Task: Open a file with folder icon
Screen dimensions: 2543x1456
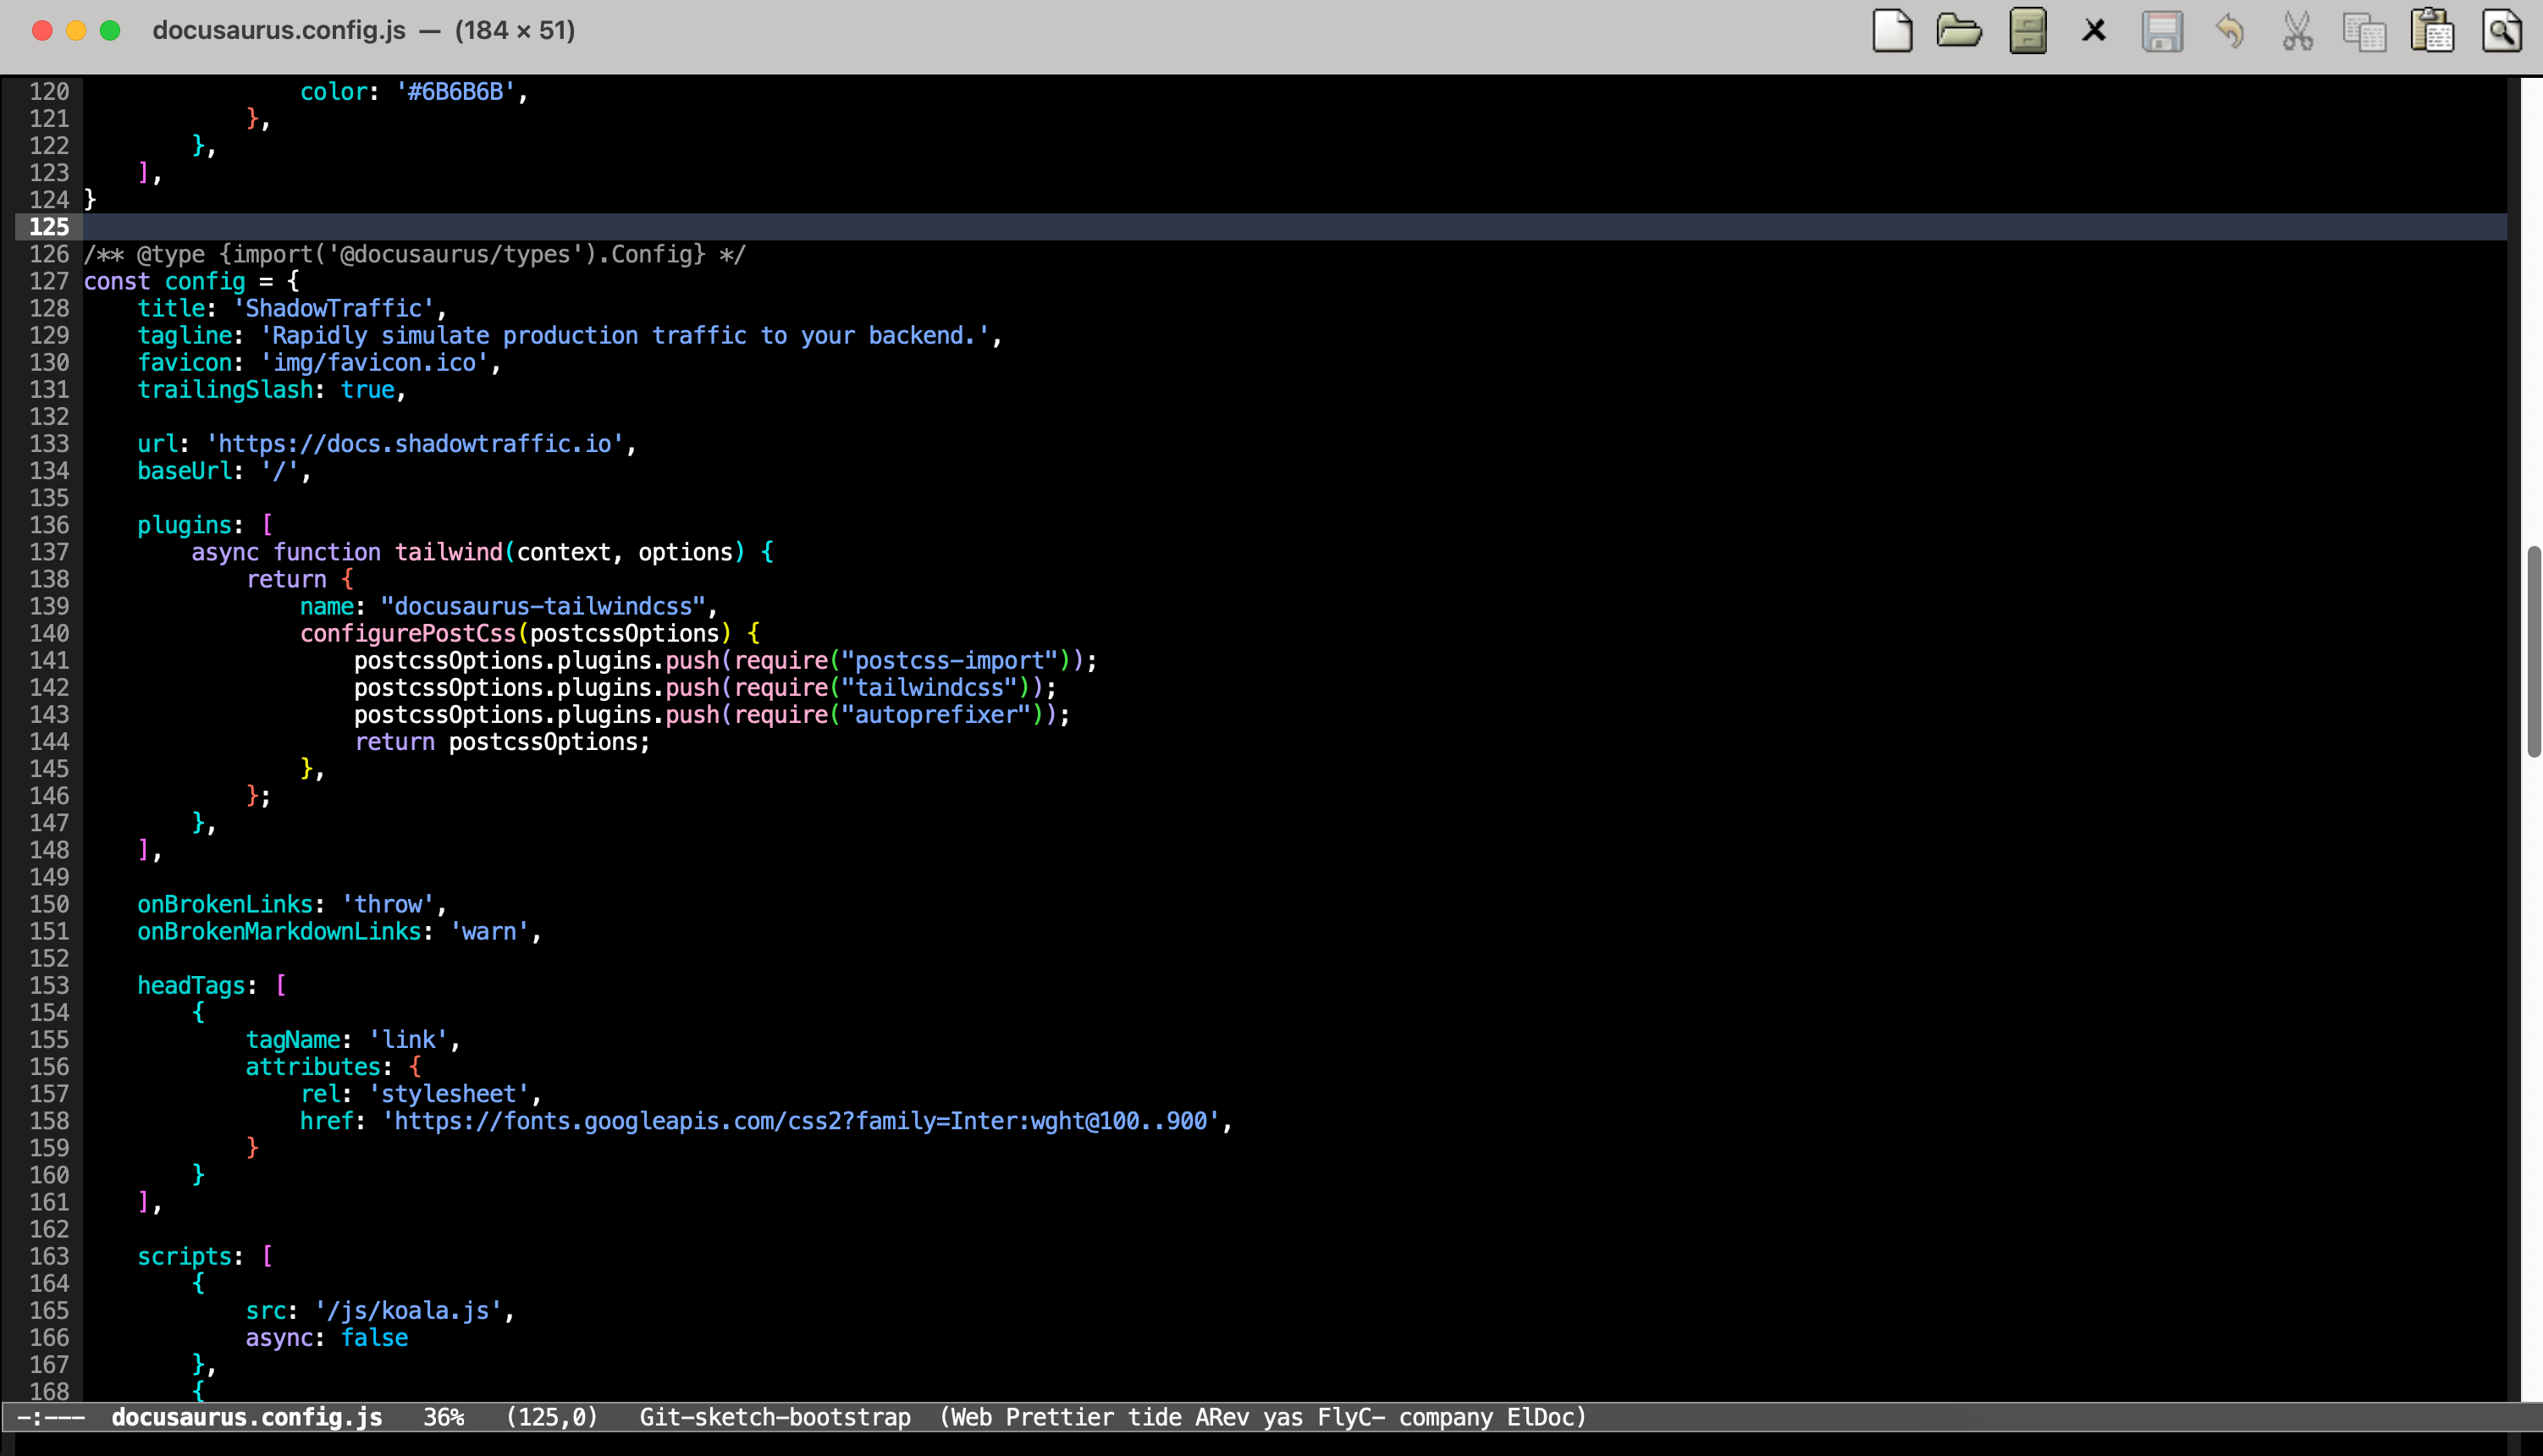Action: coord(1958,31)
